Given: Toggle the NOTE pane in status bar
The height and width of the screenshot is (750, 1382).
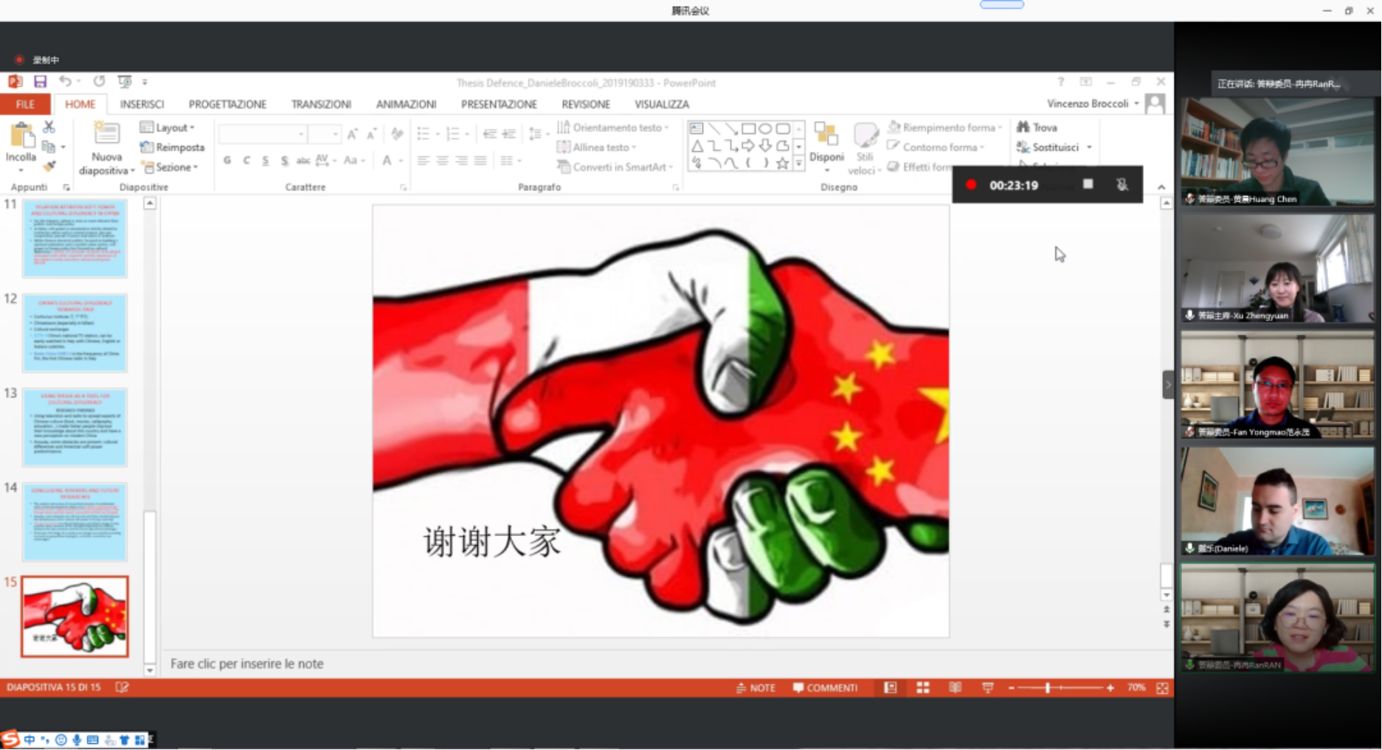Looking at the screenshot, I should 756,687.
